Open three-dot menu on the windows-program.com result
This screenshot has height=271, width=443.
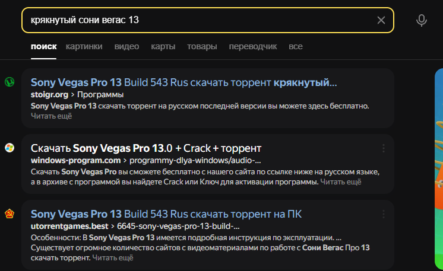(384, 148)
